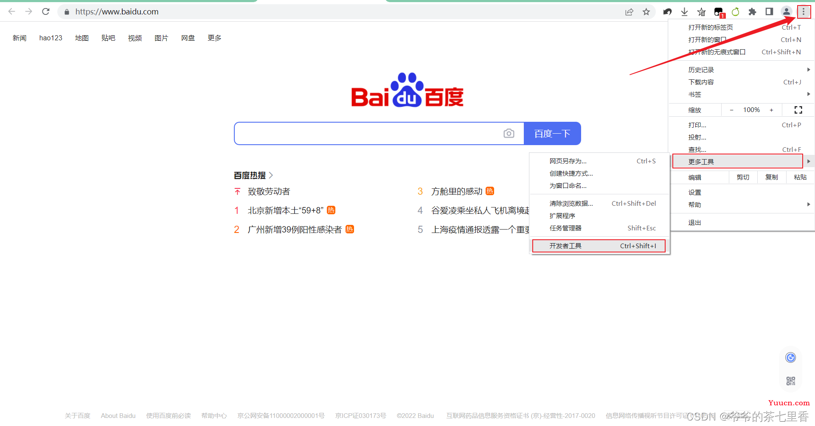This screenshot has width=815, height=426.
Task: Click the blue circular assistant icon
Action: pyautogui.click(x=790, y=358)
